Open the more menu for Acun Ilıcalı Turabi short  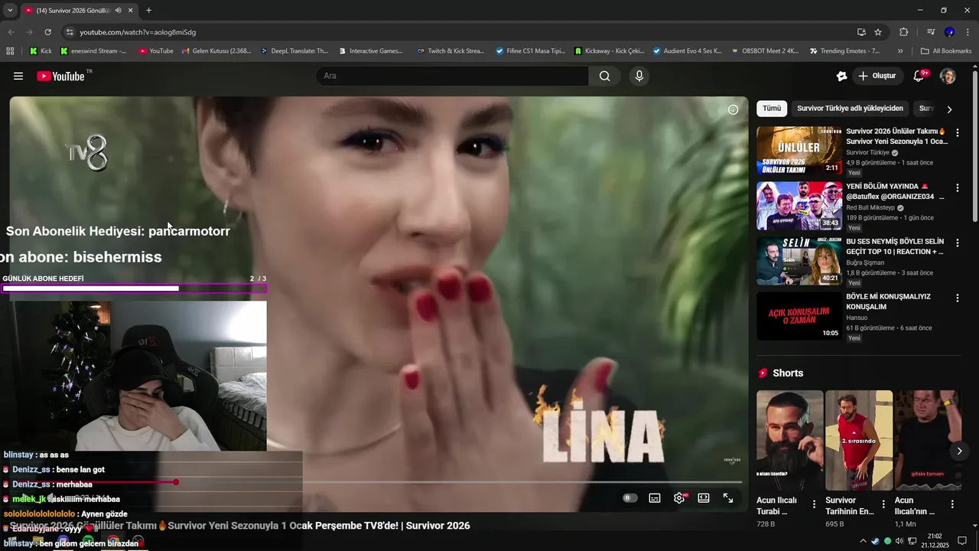[x=814, y=504]
